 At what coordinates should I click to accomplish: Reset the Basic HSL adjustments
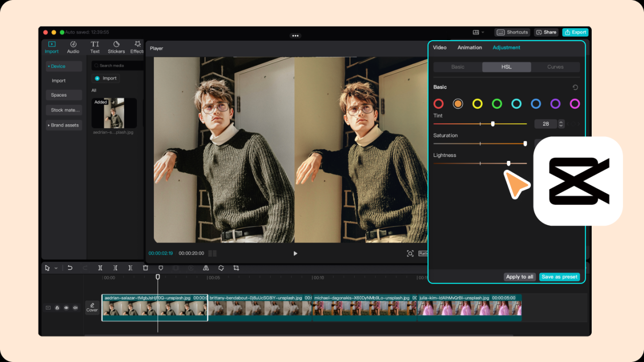(575, 87)
